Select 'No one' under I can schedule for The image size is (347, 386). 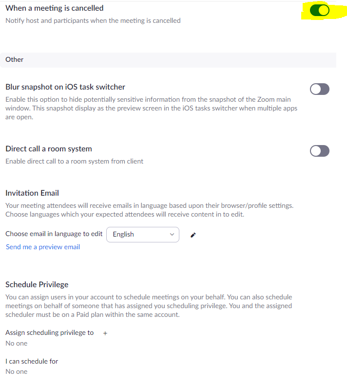click(x=17, y=372)
